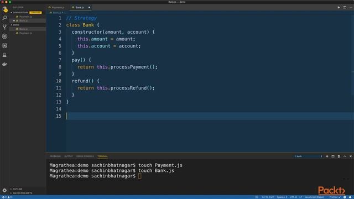Change the JavaScript language mode

click(x=314, y=197)
